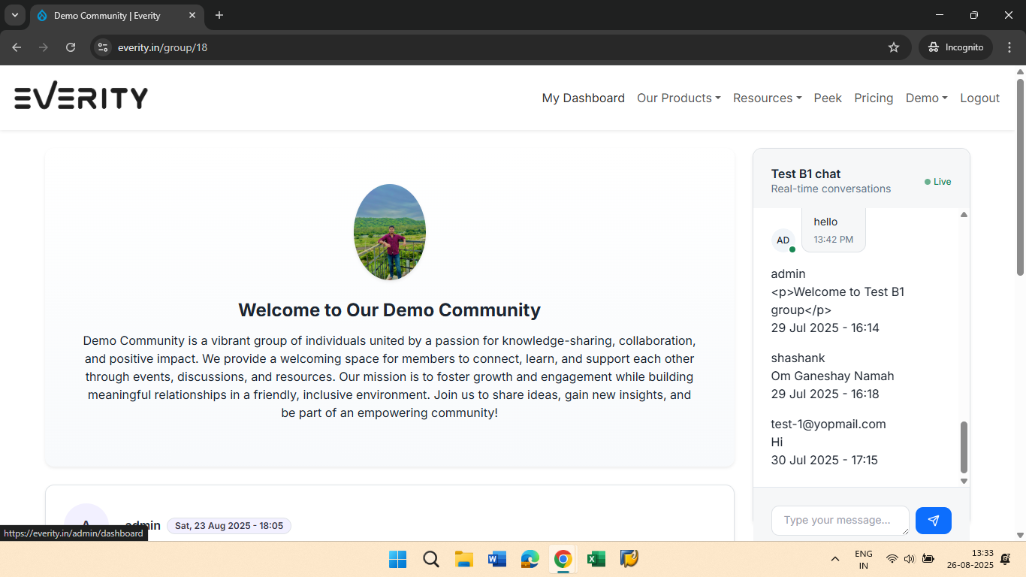This screenshot has height=577, width=1026.
Task: Close the Demo Community tab
Action: (192, 15)
